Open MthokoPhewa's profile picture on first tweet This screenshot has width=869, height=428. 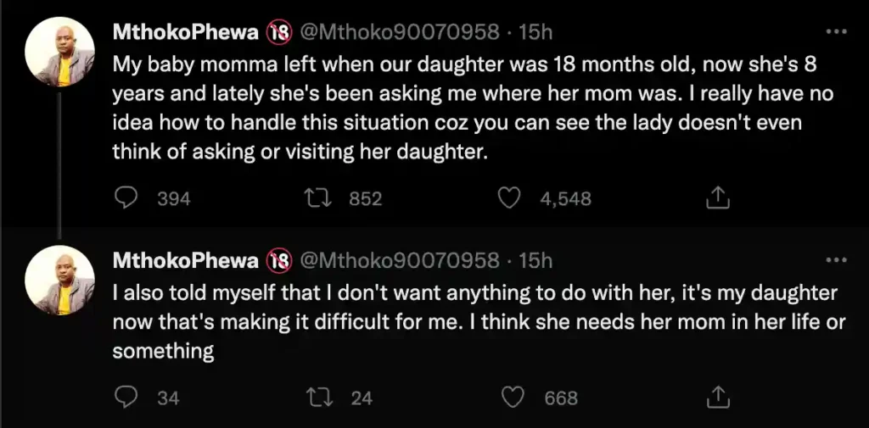coord(59,53)
